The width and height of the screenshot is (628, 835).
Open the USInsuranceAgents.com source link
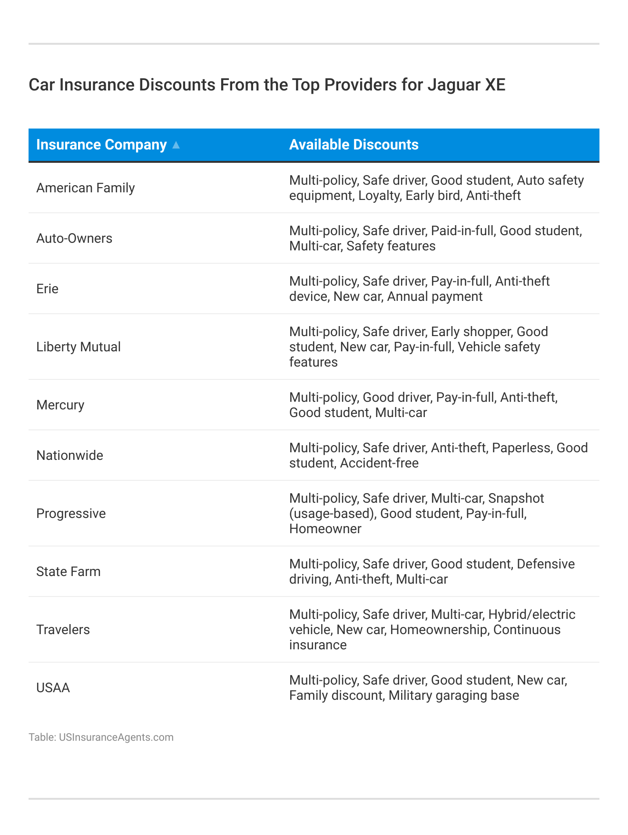[x=116, y=737]
